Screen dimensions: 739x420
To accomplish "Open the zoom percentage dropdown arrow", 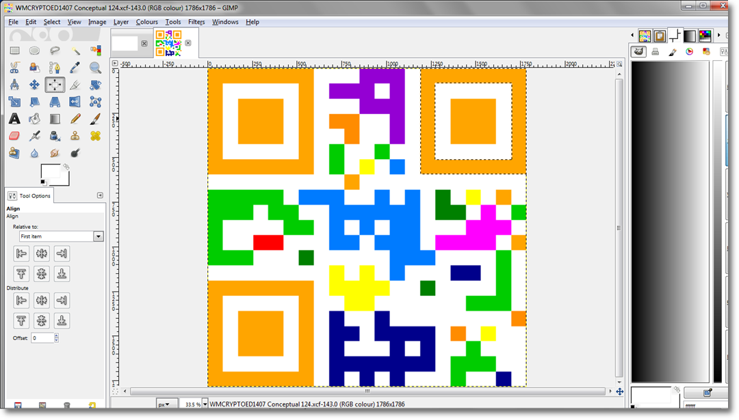I will pos(205,404).
